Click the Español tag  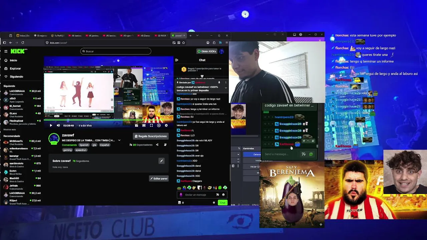click(x=104, y=145)
